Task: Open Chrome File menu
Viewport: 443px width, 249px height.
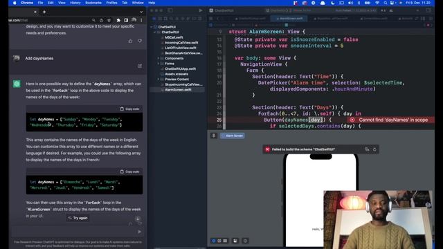Action: pyautogui.click(x=40, y=3)
